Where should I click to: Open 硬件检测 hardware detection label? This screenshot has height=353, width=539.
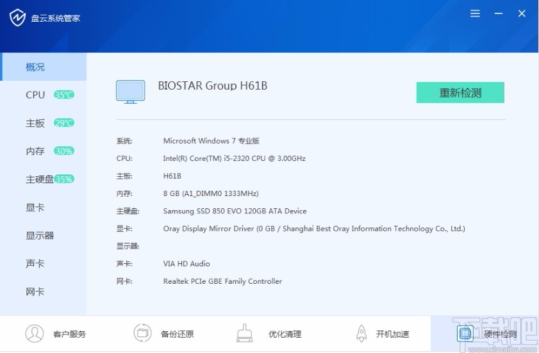[x=500, y=334]
